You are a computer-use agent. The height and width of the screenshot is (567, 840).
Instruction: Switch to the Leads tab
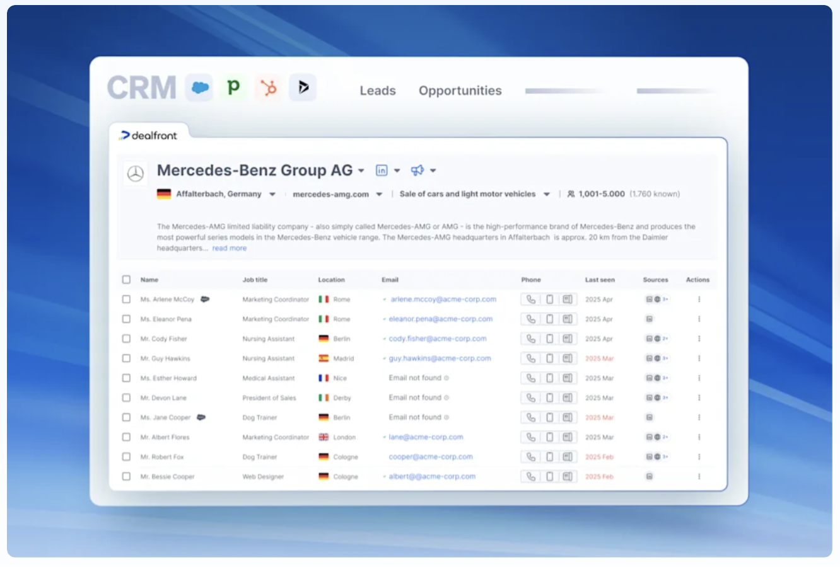378,91
